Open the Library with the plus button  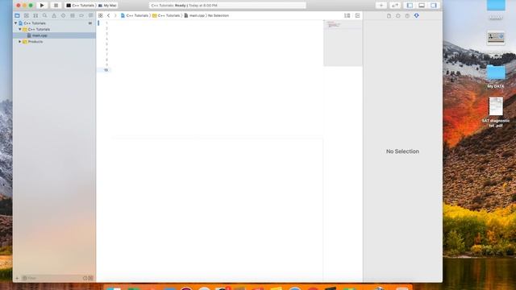click(381, 6)
